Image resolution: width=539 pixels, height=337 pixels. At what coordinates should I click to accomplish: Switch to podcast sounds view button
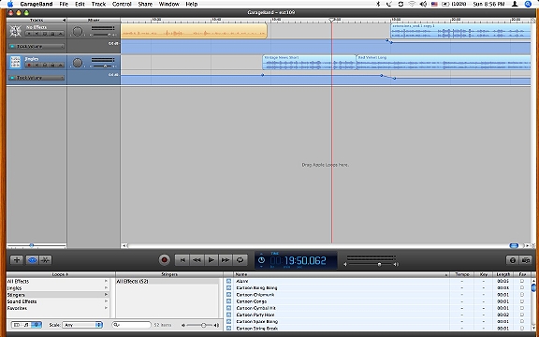pos(36,325)
